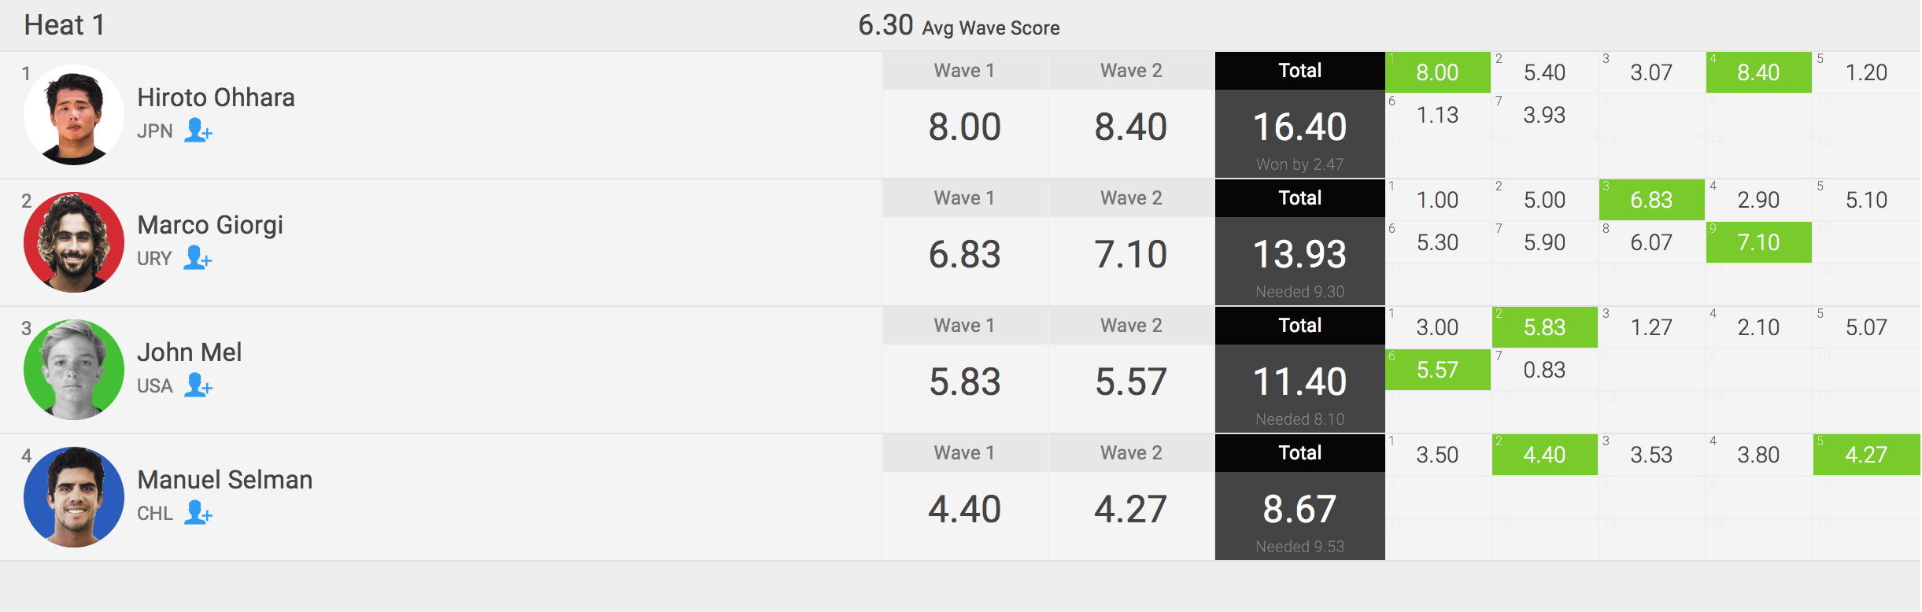Select John Mel's highlighted 5.83 wave

click(x=1544, y=327)
